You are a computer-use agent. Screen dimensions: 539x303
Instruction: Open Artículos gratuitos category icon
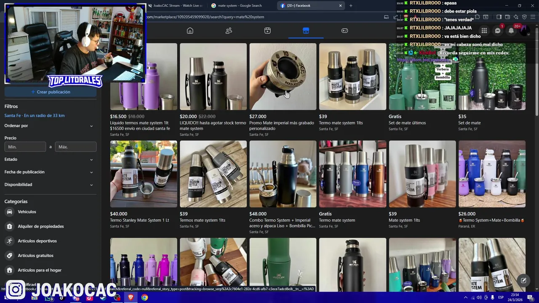pos(9,255)
